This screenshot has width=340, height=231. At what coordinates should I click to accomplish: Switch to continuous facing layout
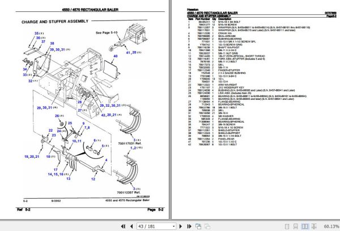[x=314, y=226]
